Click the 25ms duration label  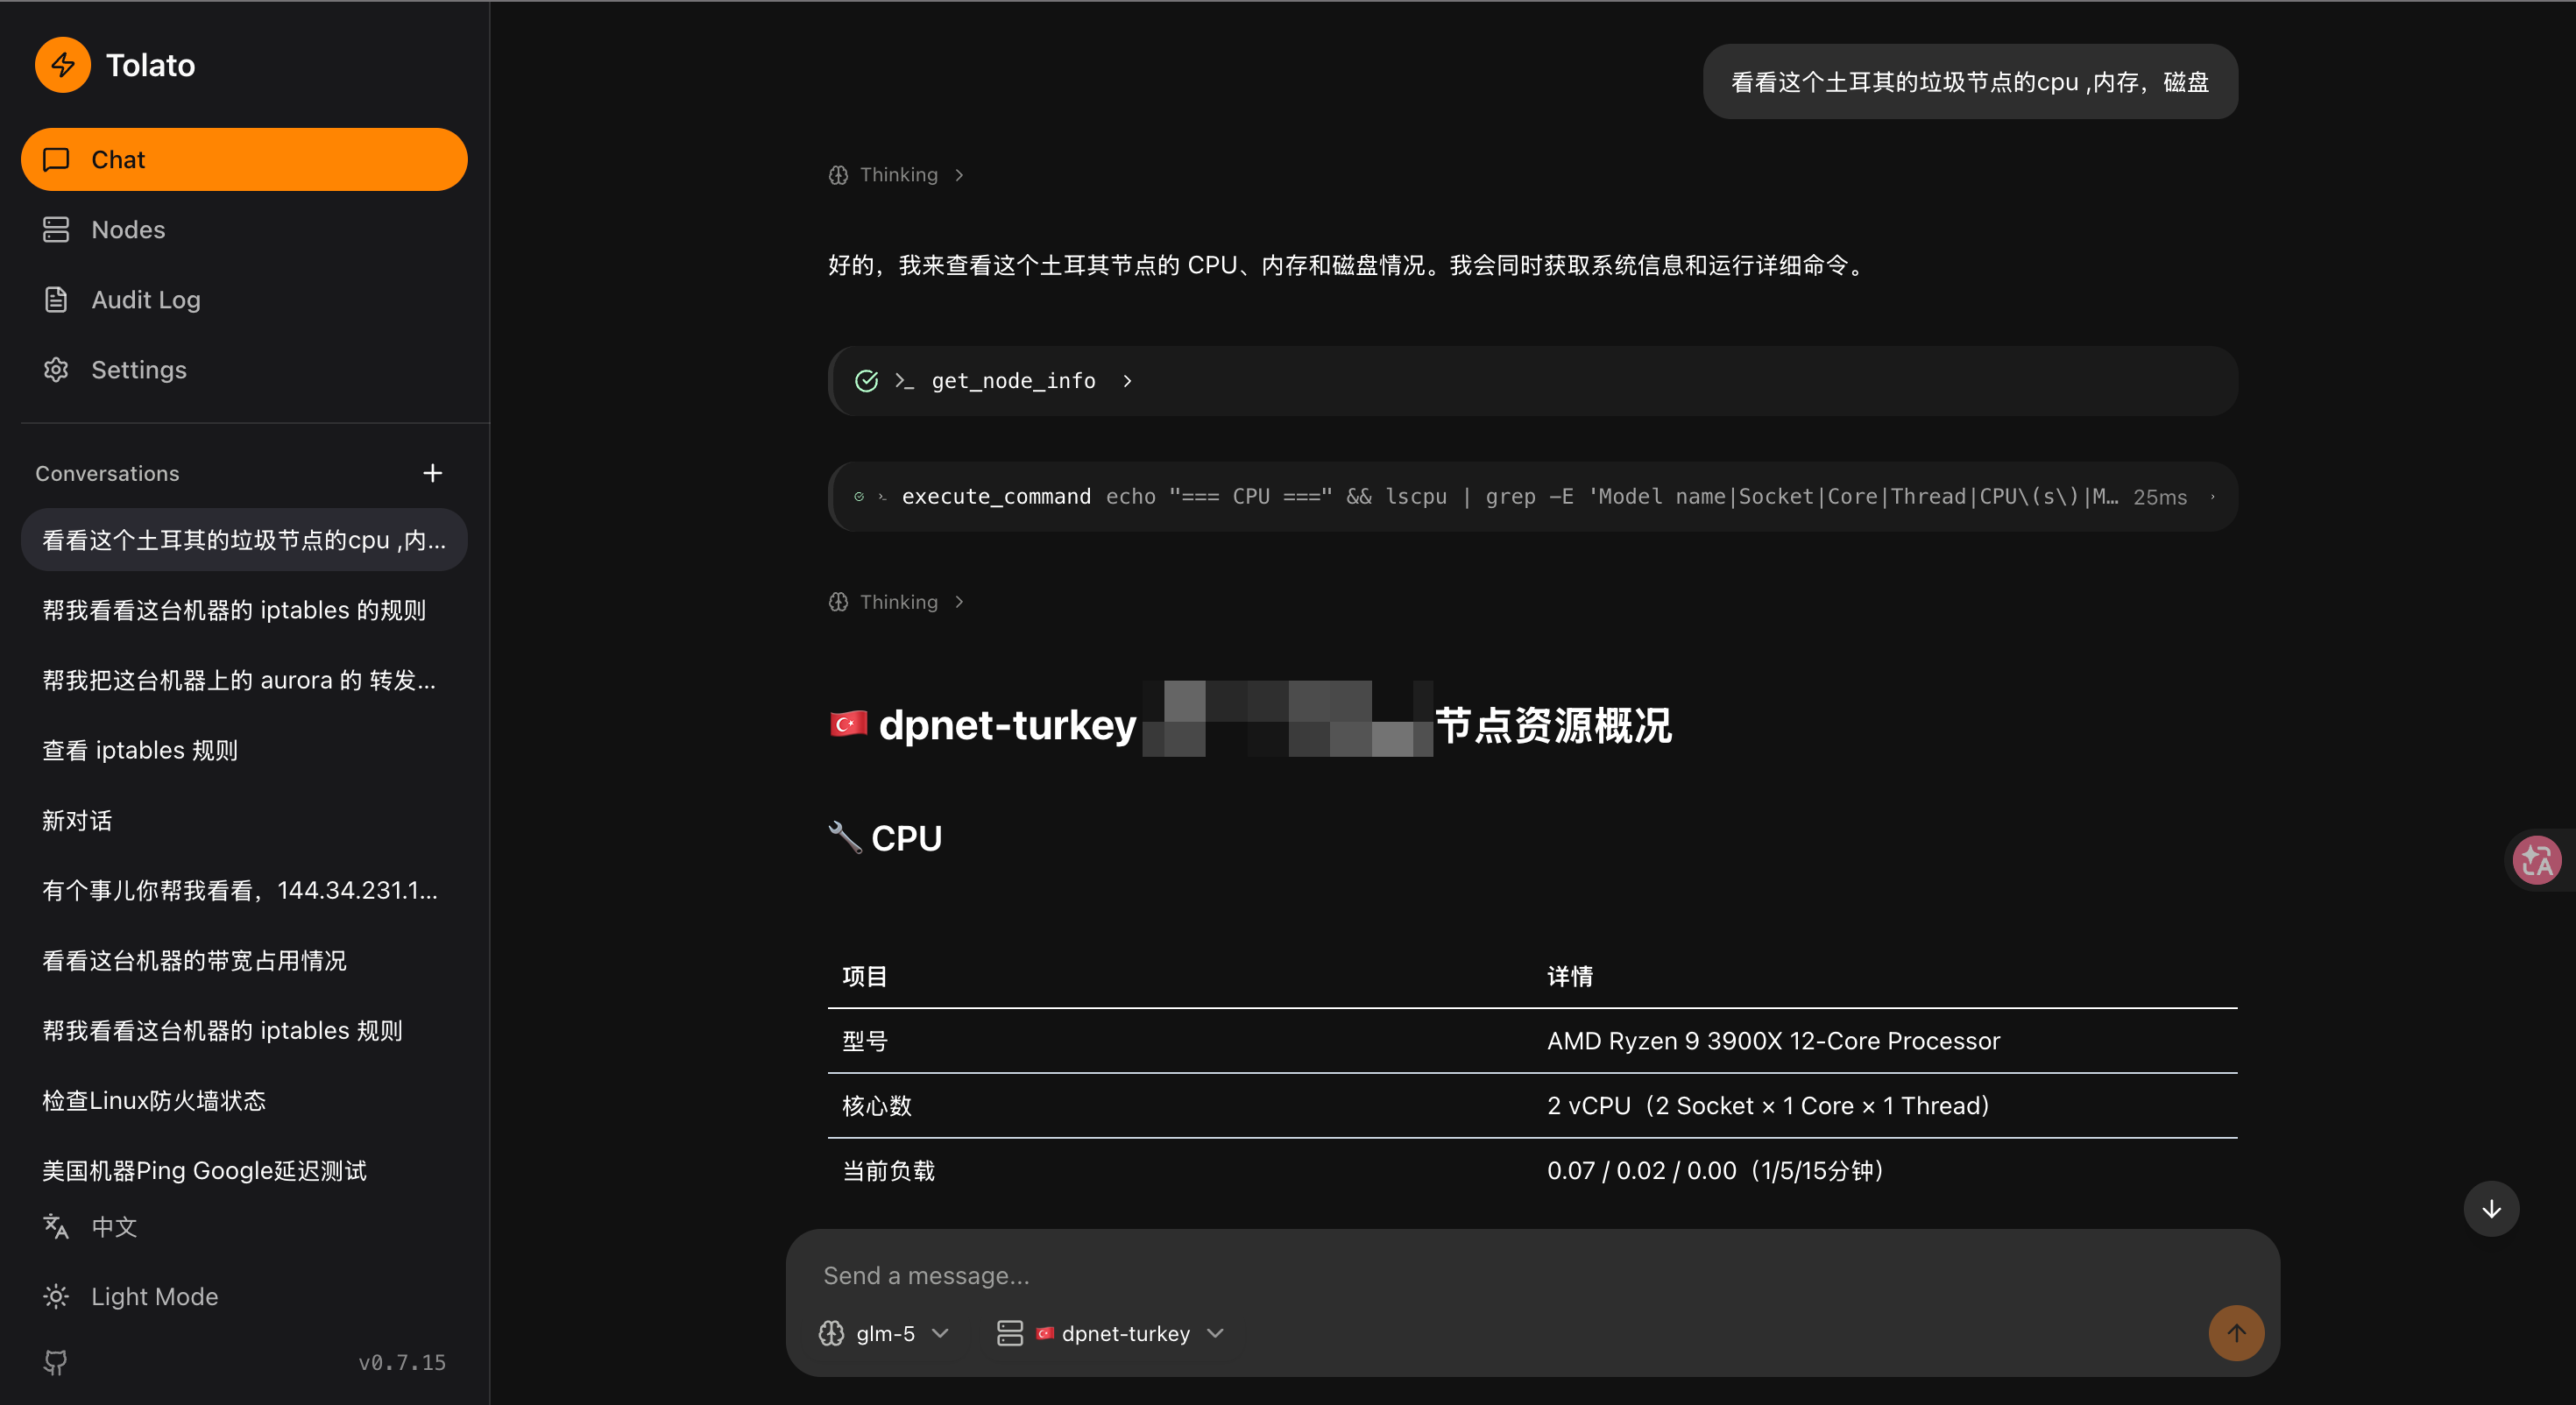coord(2160,497)
